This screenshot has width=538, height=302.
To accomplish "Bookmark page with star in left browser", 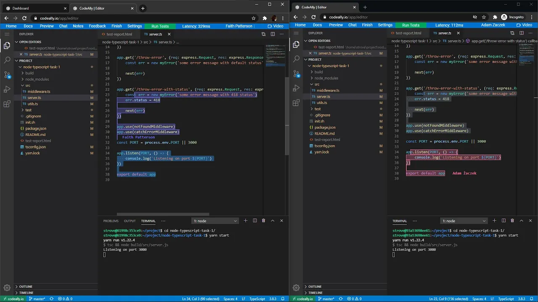I will point(253,18).
